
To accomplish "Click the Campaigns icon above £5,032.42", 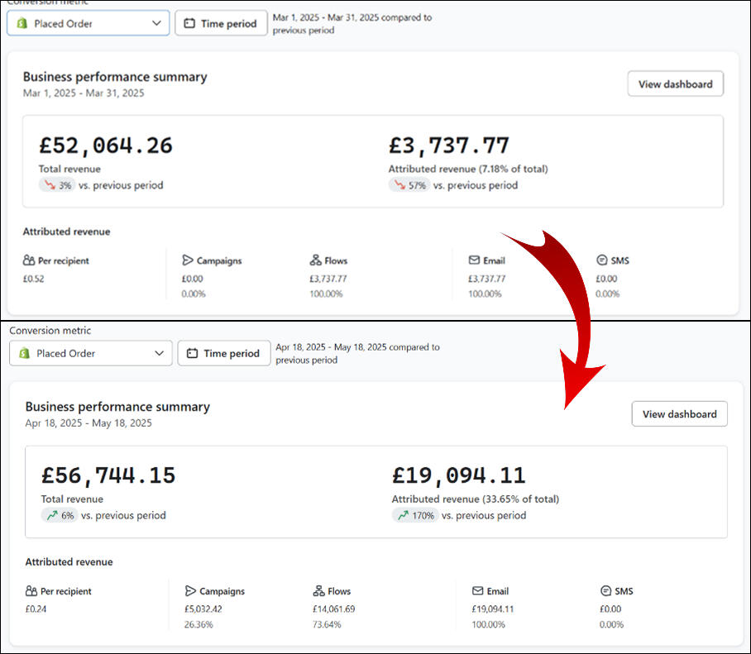I will point(190,591).
